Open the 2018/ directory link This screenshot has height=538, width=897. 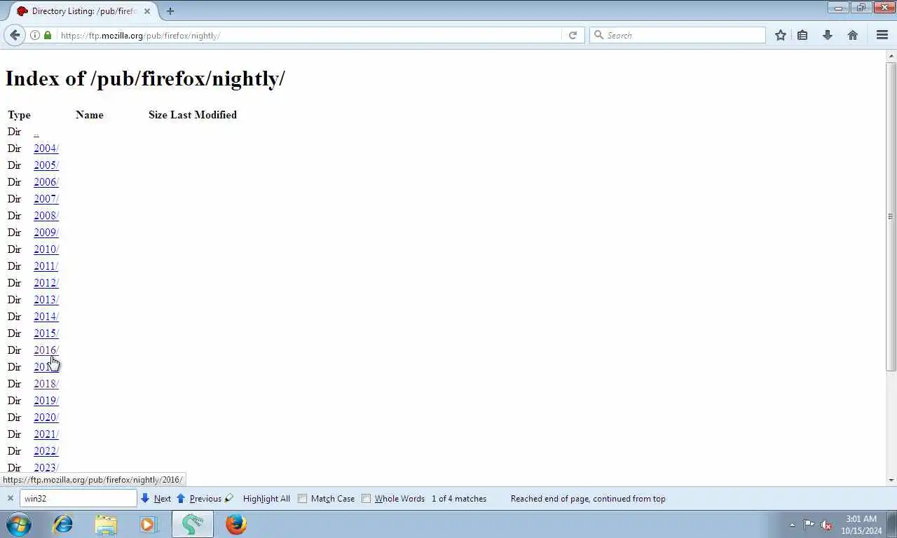tap(46, 384)
